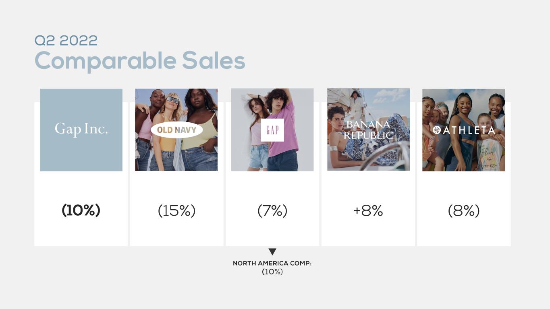Select the Old Navy logo badge
The width and height of the screenshot is (550, 309).
pyautogui.click(x=176, y=130)
